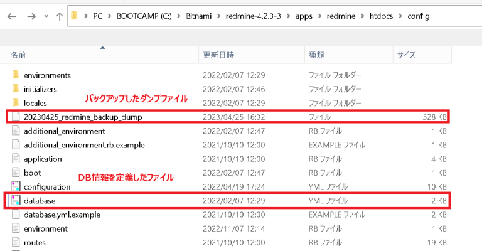Click the Forward navigation arrow
Image resolution: width=482 pixels, height=251 pixels.
coord(30,16)
